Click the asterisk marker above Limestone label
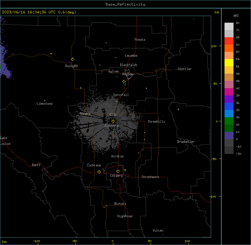Screen dimensions: 251x245 click(45, 100)
